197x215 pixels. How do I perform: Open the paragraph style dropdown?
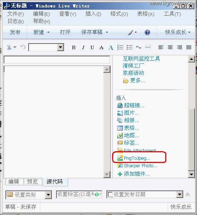(x=61, y=47)
